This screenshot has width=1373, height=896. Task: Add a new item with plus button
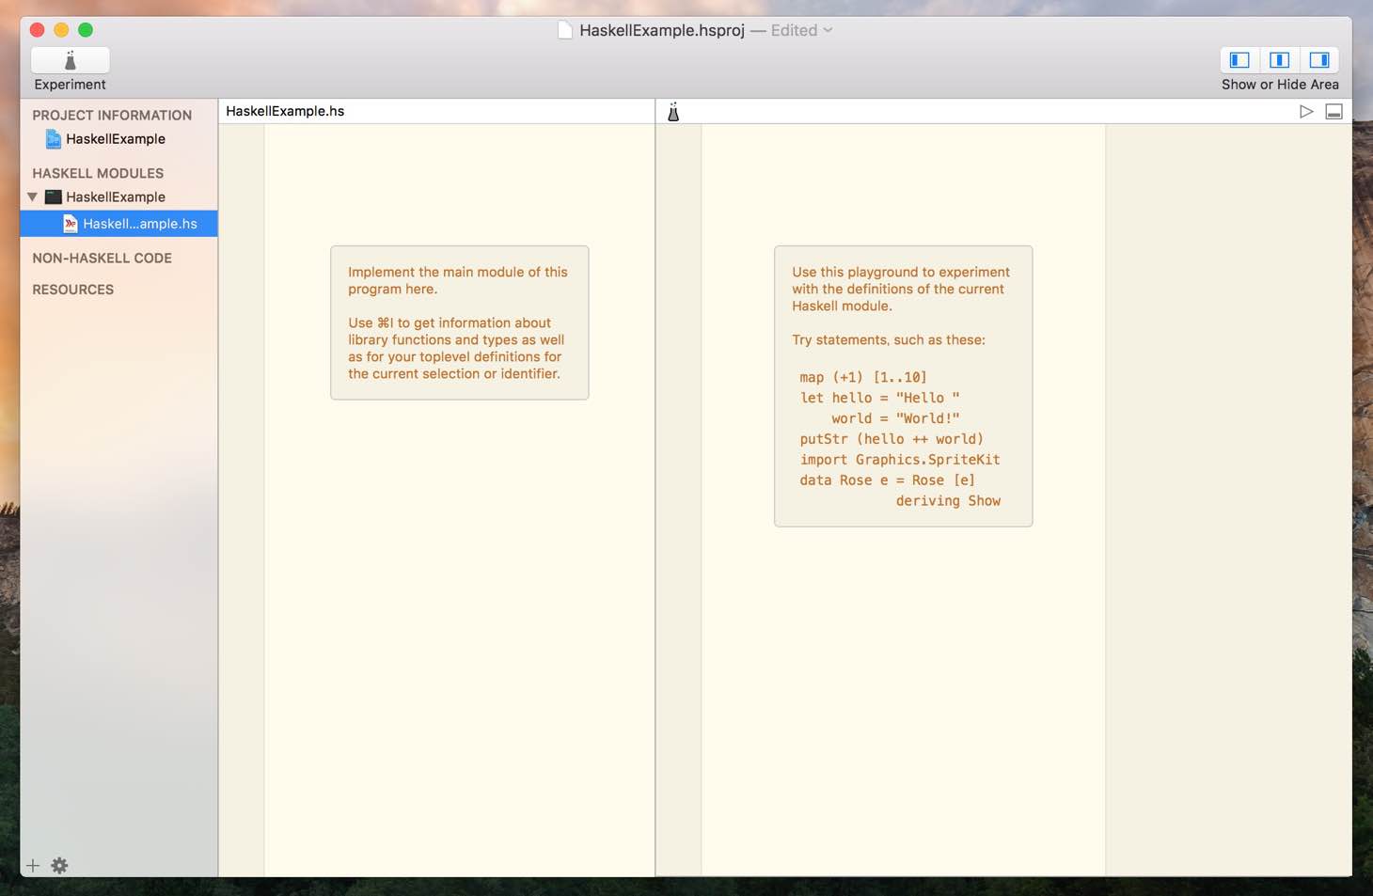tap(33, 866)
